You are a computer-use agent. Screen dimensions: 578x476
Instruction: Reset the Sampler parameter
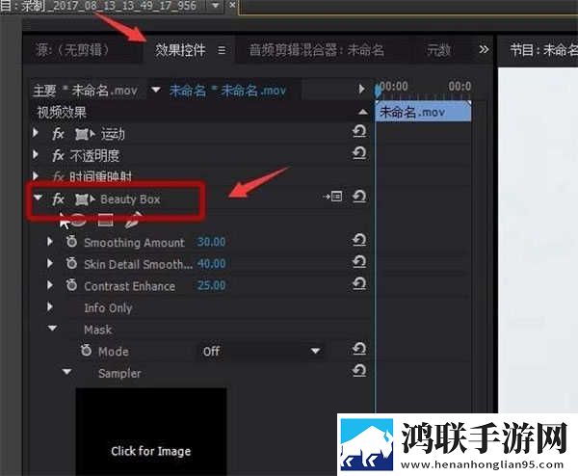(x=359, y=370)
